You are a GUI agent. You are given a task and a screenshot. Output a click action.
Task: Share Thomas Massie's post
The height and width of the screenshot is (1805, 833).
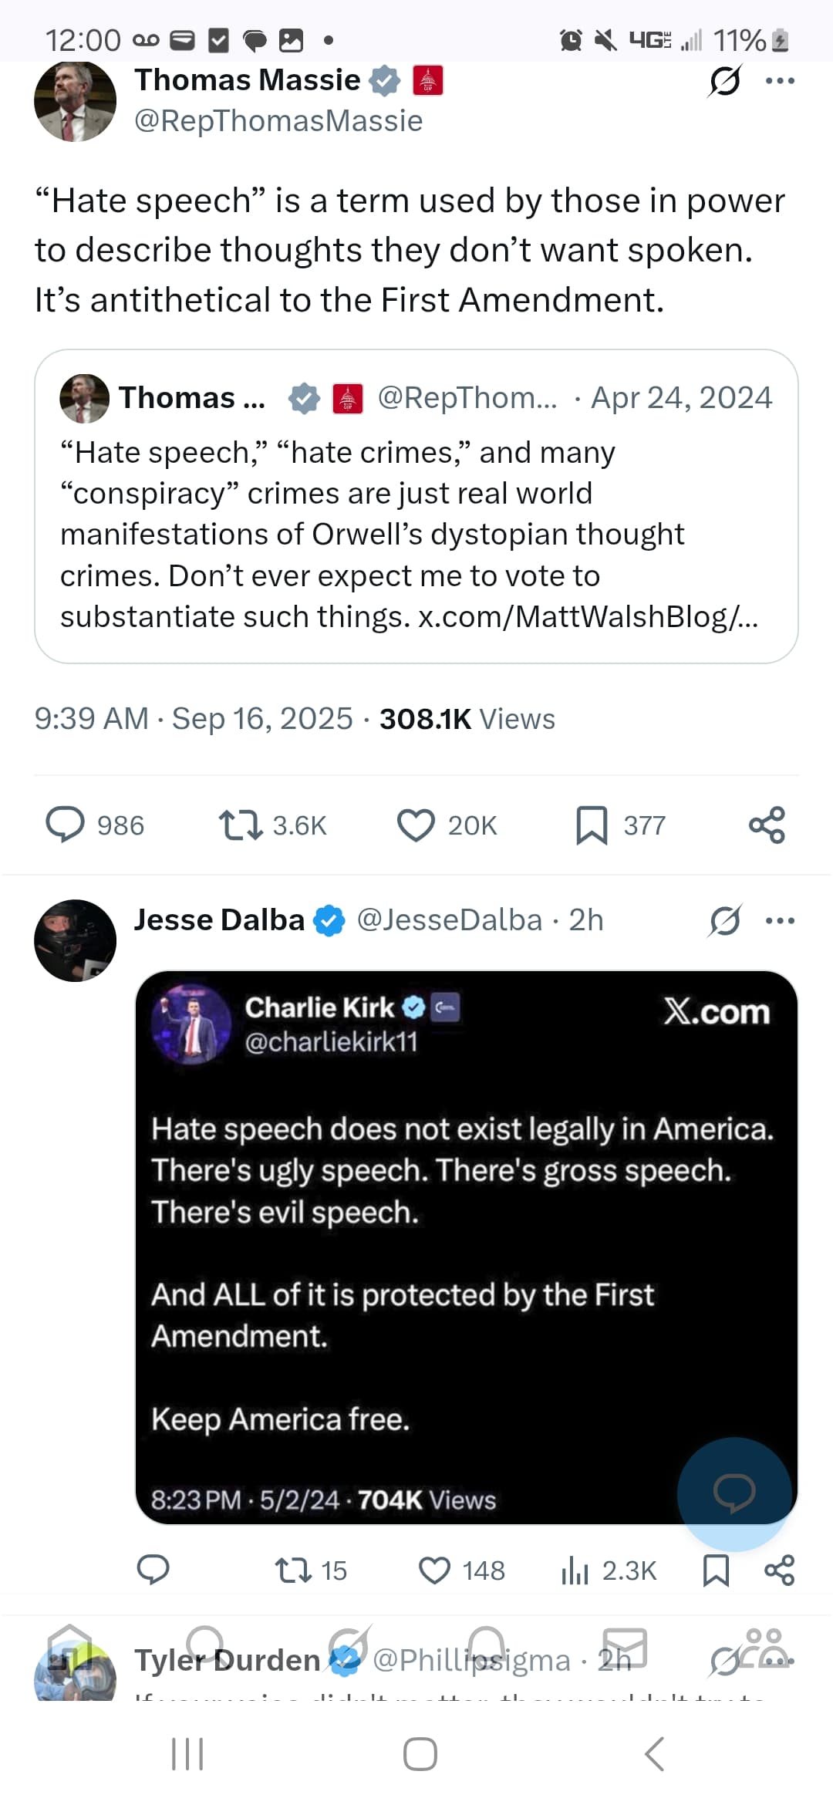coord(767,825)
